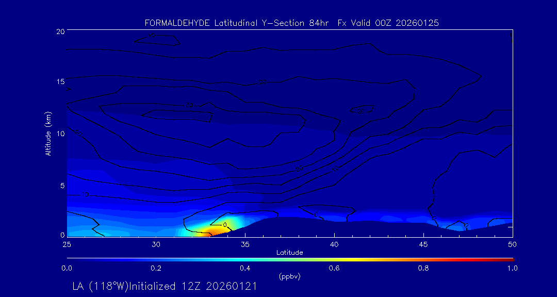This screenshot has height=297, width=557.
Task: Pick the color bar label 0.6
Action: 334,269
